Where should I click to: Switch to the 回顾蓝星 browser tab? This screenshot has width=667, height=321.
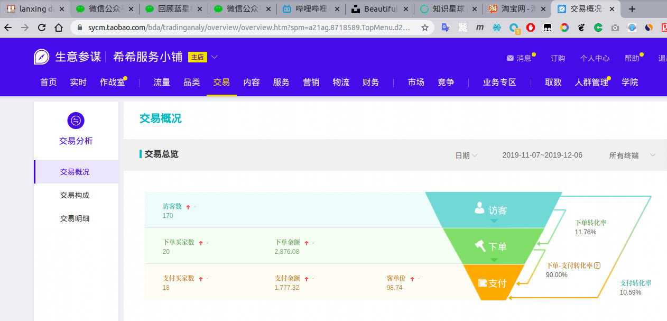pyautogui.click(x=172, y=9)
